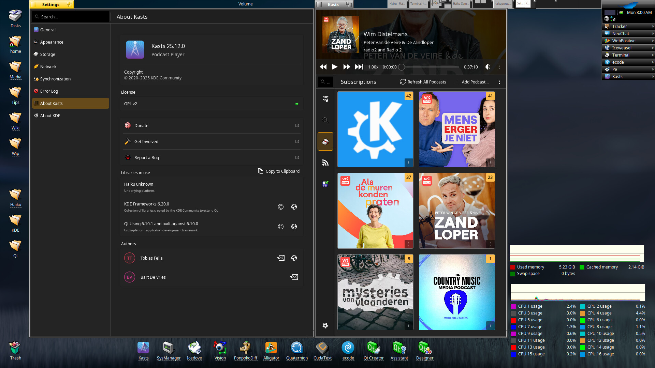Click Refresh All Podcasts
655x368 pixels.
(423, 82)
